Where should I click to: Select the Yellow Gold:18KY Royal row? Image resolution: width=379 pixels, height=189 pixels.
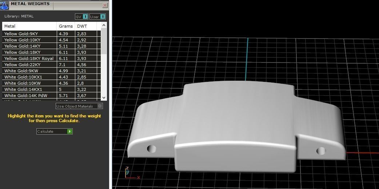[52, 59]
